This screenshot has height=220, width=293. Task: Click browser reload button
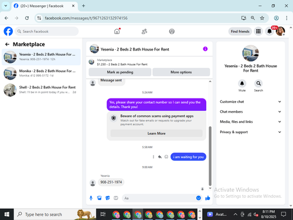[x=27, y=18]
